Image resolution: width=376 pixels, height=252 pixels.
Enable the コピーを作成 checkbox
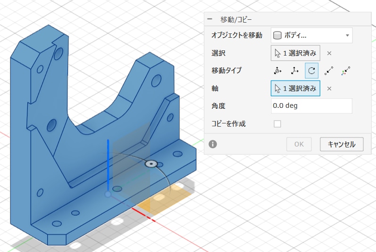pyautogui.click(x=277, y=124)
